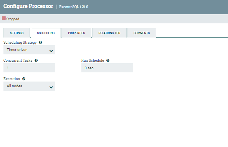The image size is (228, 147).
Task: Click the Stopped status label
Action: [13, 19]
